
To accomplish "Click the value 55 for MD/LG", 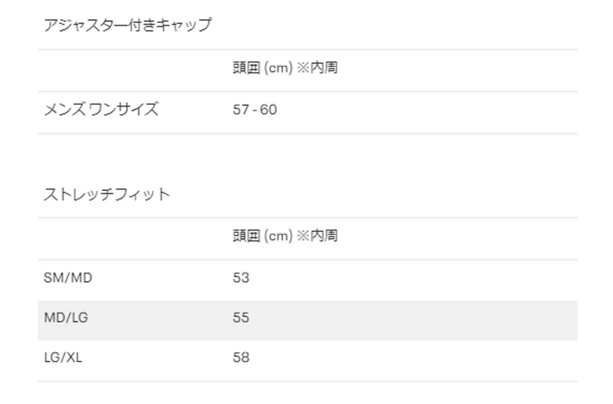I will [241, 318].
